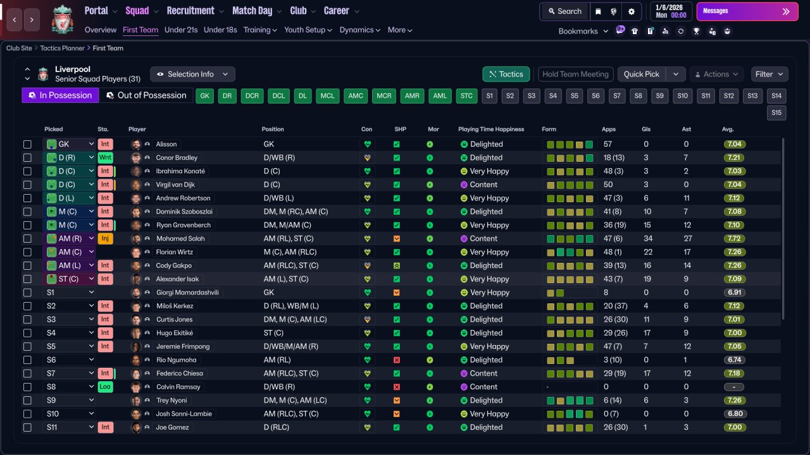Click the Loa status badge for Calvin Ramsay
The image size is (810, 455).
(105, 387)
